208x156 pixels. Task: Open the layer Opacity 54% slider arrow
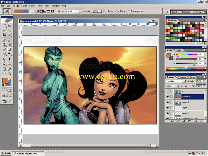[x=204, y=81]
